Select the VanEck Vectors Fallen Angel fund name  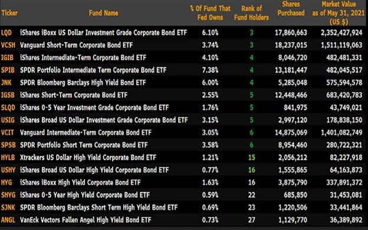click(x=86, y=220)
